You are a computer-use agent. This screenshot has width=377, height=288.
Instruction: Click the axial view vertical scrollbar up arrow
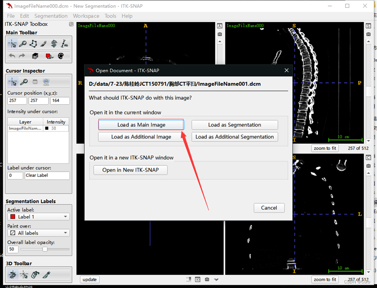(x=219, y=42)
